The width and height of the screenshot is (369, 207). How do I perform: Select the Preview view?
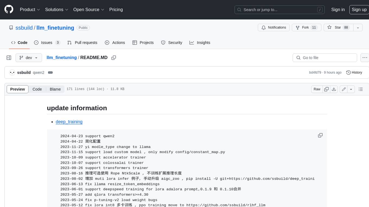point(18,89)
